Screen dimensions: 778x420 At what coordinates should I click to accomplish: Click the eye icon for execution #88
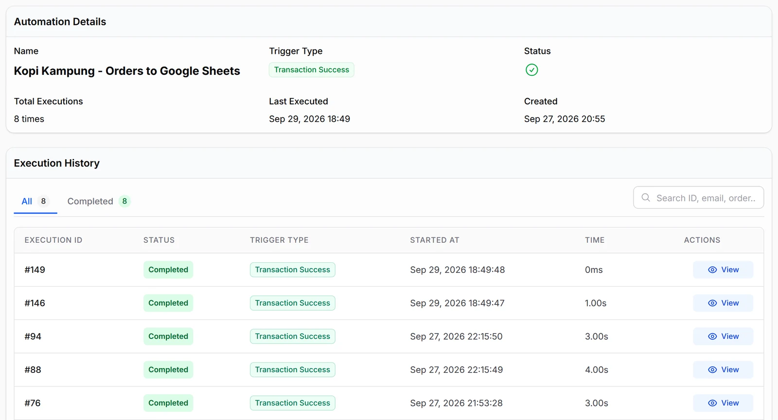(712, 370)
